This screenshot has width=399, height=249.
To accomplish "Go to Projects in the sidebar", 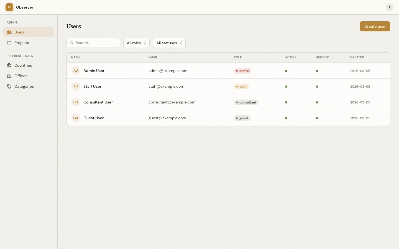I will pos(22,43).
